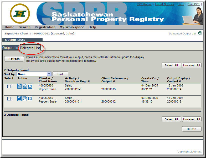Follow the ISC Home link
206x158 pixels.
[144, 4]
